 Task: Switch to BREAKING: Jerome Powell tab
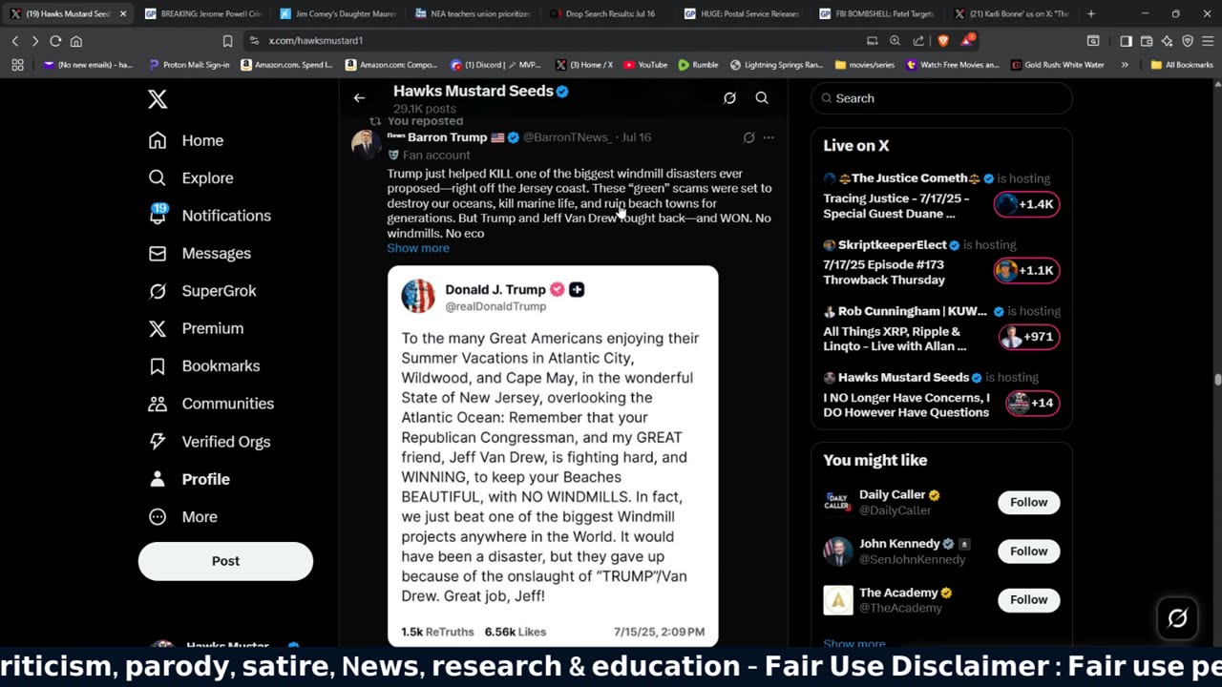202,14
